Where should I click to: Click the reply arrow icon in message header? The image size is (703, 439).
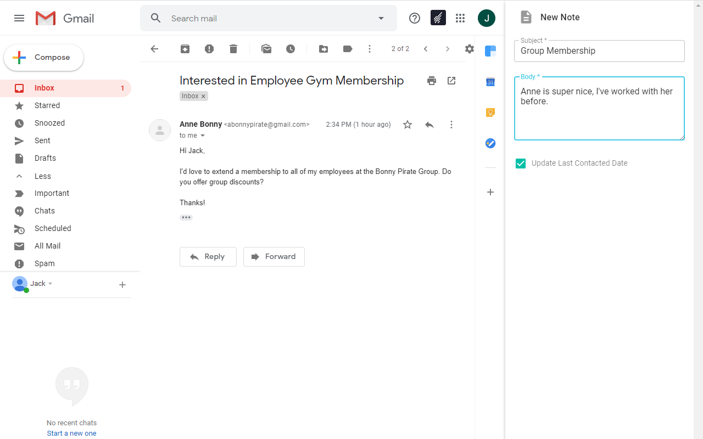(x=429, y=125)
